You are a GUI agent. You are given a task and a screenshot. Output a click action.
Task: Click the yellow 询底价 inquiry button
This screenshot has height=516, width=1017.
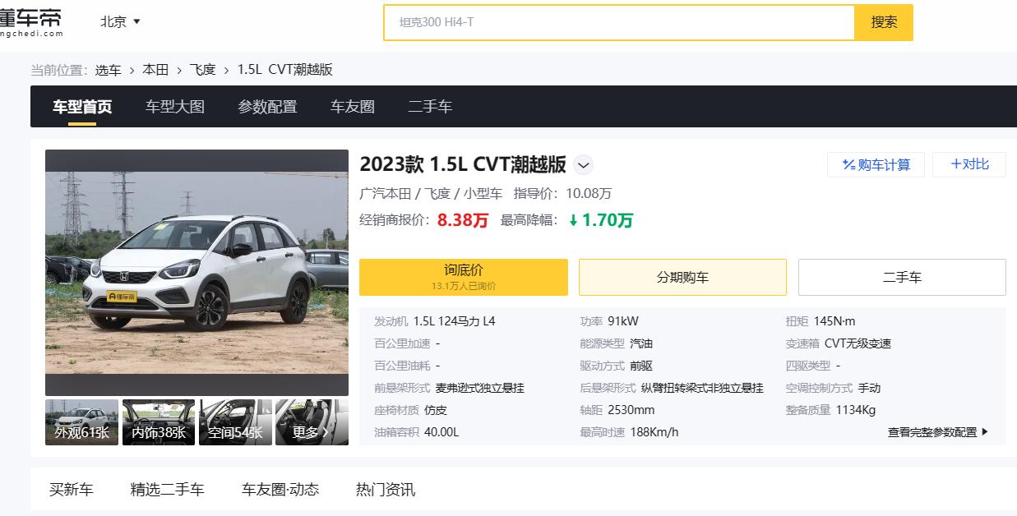tap(463, 277)
